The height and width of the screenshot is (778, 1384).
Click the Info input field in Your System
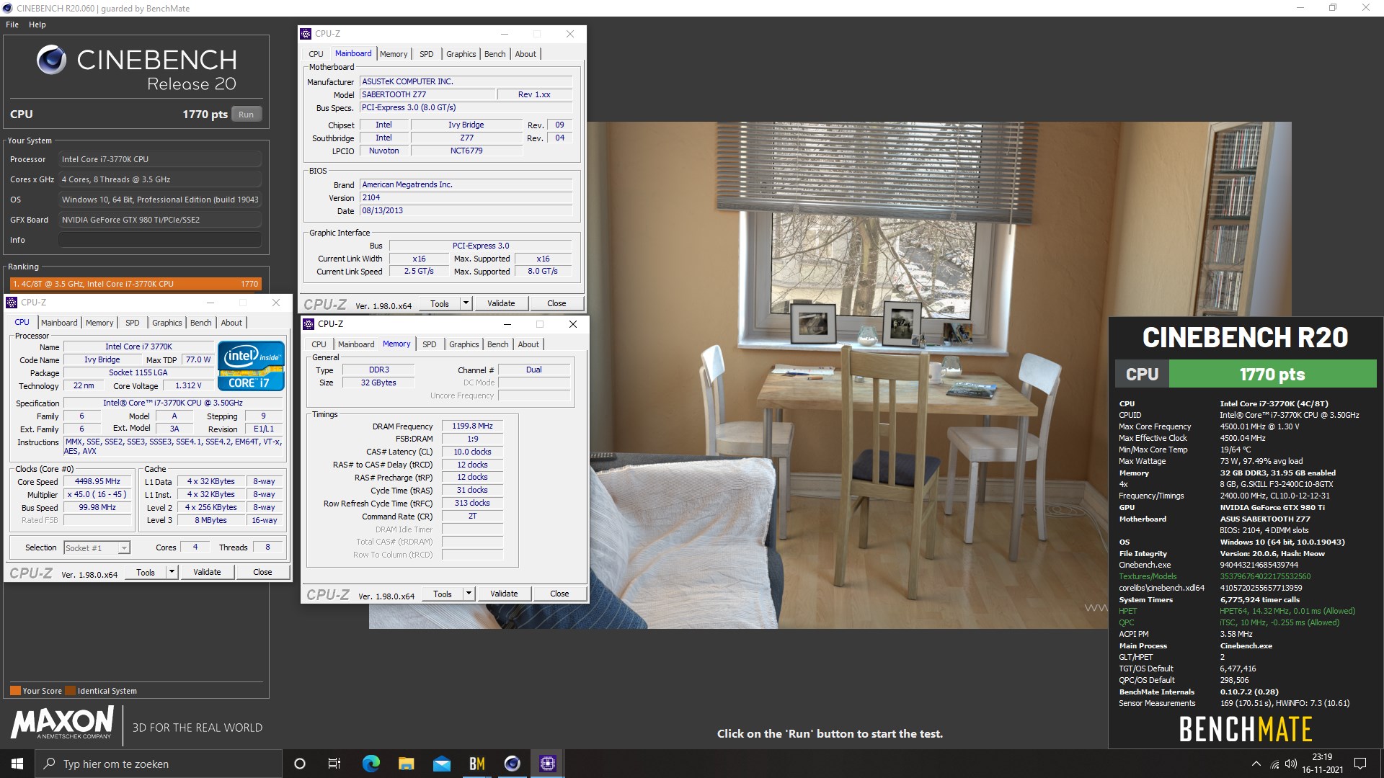[160, 240]
